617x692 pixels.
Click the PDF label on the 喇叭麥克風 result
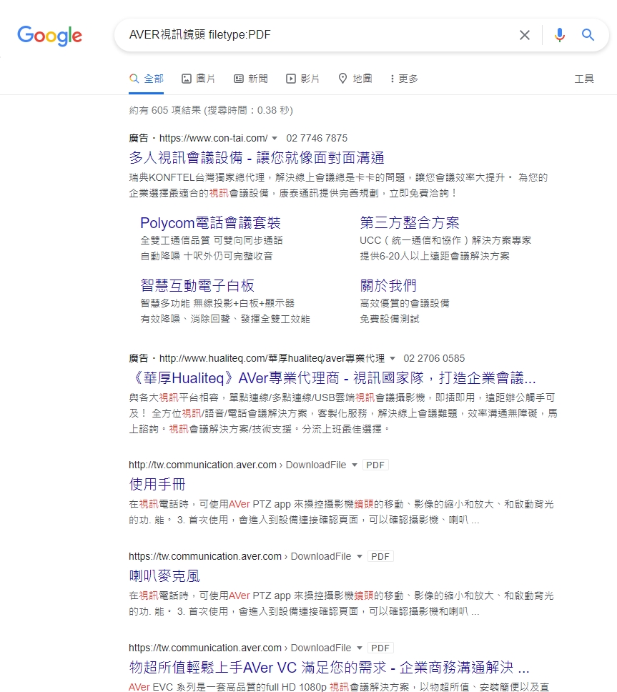pos(380,556)
